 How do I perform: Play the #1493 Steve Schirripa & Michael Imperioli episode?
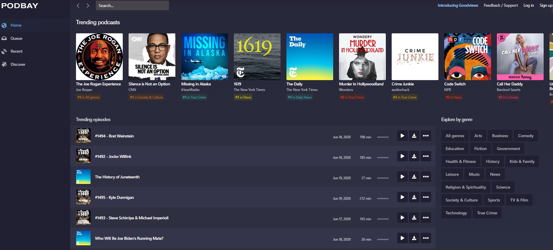(x=402, y=218)
